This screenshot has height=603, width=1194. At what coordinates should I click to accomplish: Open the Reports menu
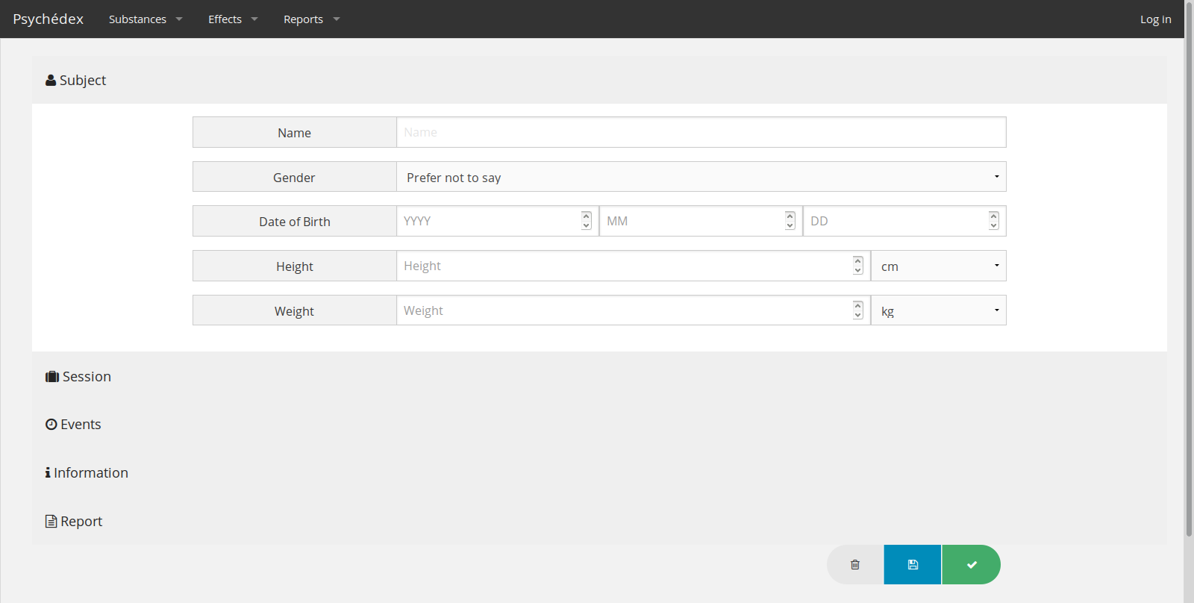tap(310, 19)
